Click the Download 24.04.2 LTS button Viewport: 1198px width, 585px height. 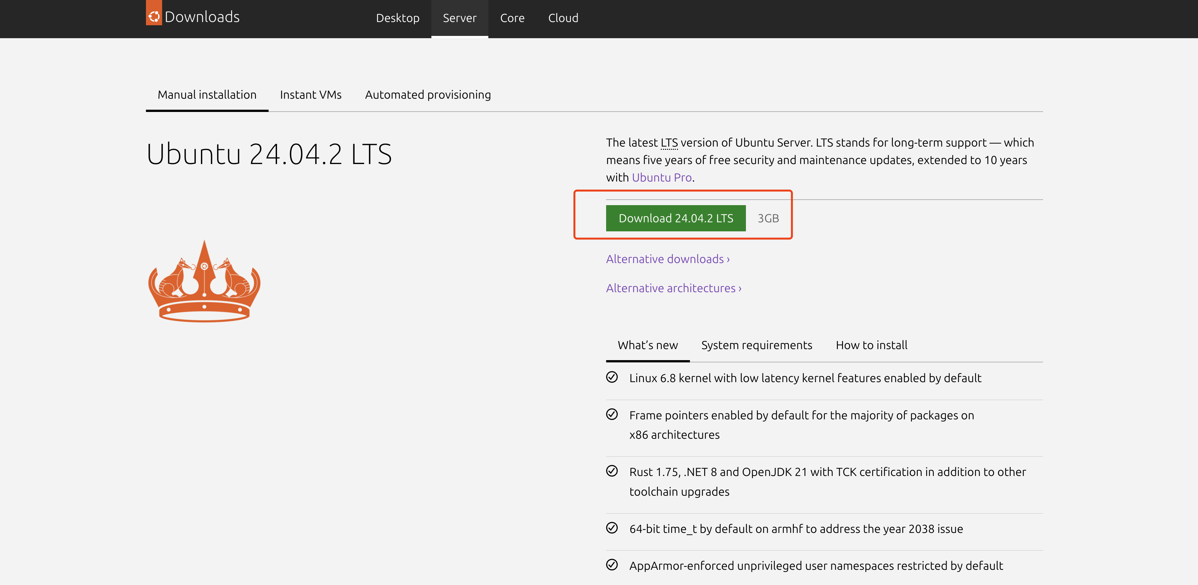tap(676, 218)
